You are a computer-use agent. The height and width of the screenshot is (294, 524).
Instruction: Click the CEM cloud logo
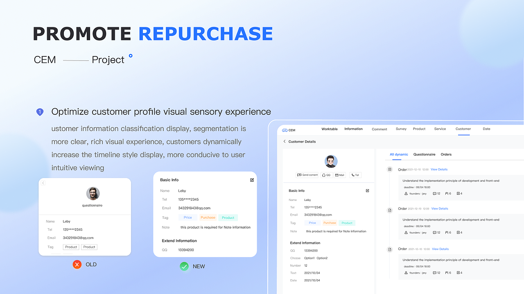click(285, 130)
